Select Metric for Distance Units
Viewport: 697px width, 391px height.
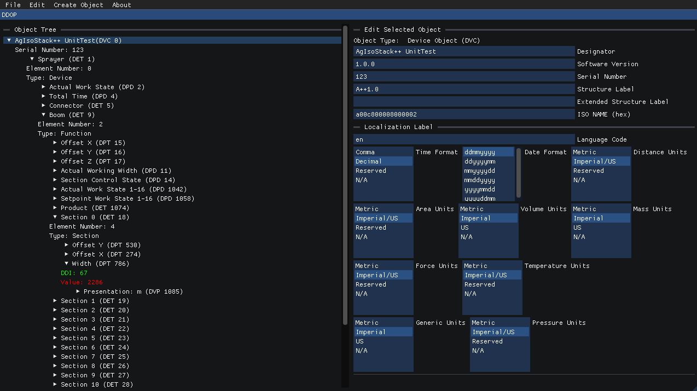(601, 152)
